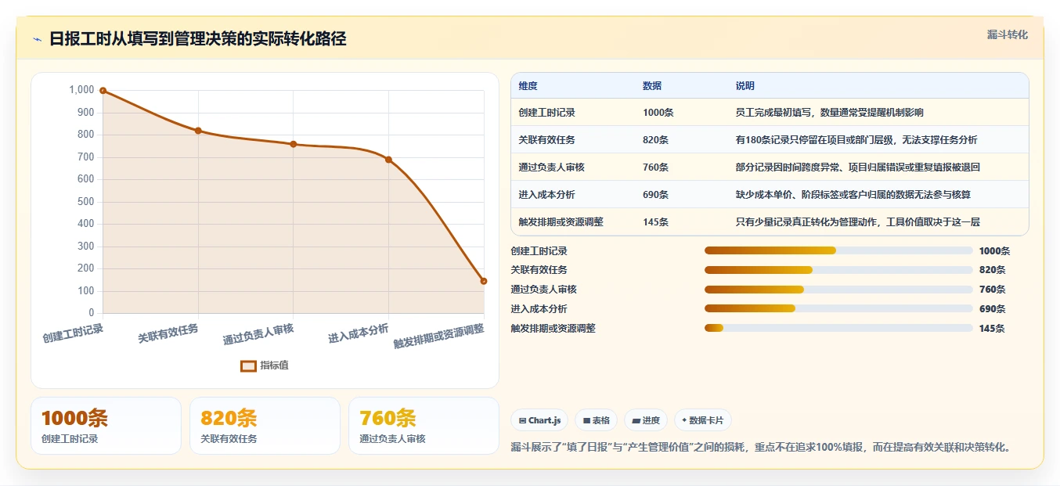Image resolution: width=1060 pixels, height=486 pixels.
Task: Click x-axis label 进入成本分析
Action: [x=359, y=333]
